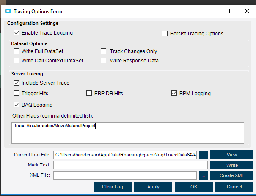The width and height of the screenshot is (256, 196).
Task: Browse for the Current Log File path
Action: click(204, 155)
